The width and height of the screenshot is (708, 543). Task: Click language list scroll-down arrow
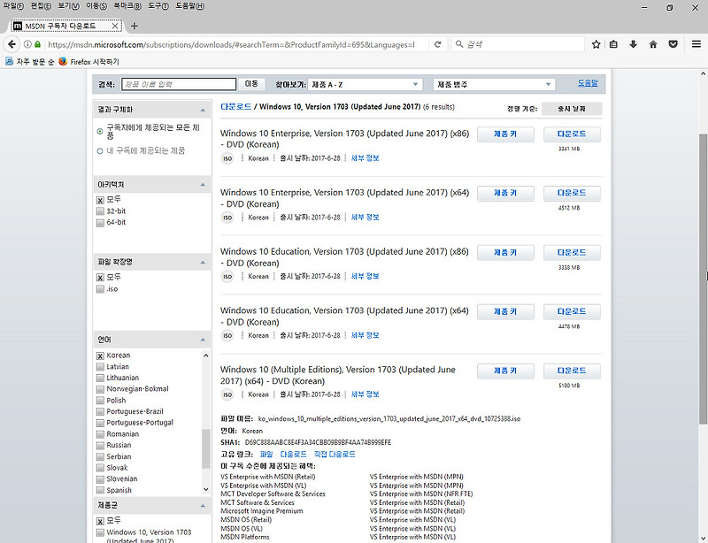click(206, 489)
